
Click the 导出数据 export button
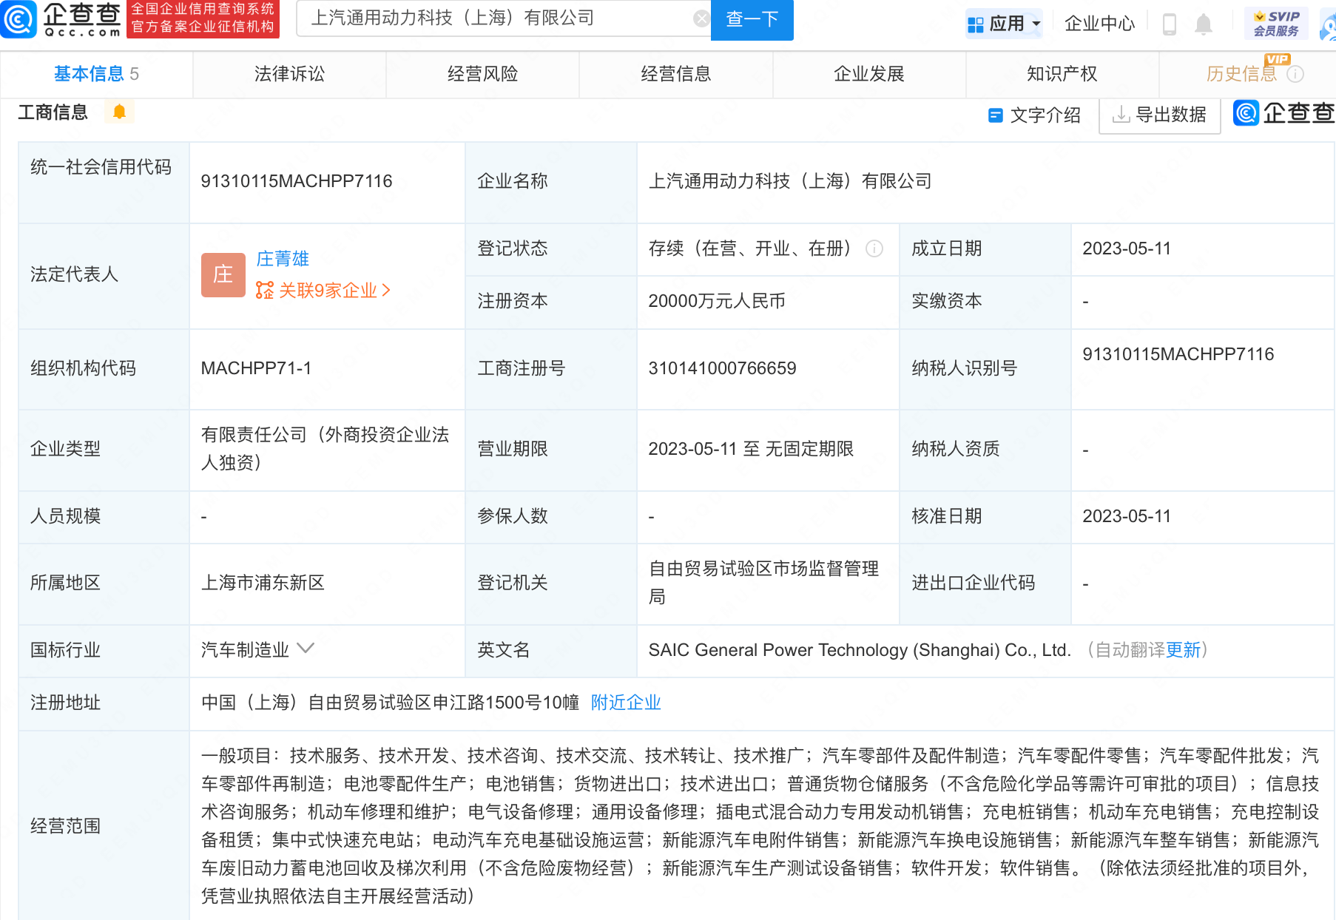[1159, 115]
